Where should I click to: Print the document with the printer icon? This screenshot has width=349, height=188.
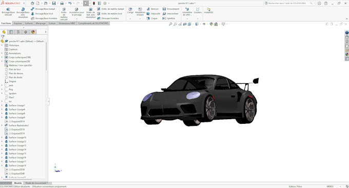point(62,4)
